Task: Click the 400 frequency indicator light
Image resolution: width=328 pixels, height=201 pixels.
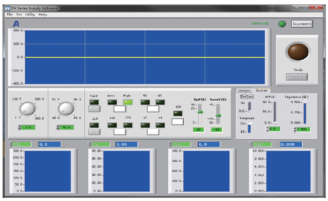Action: (178, 114)
